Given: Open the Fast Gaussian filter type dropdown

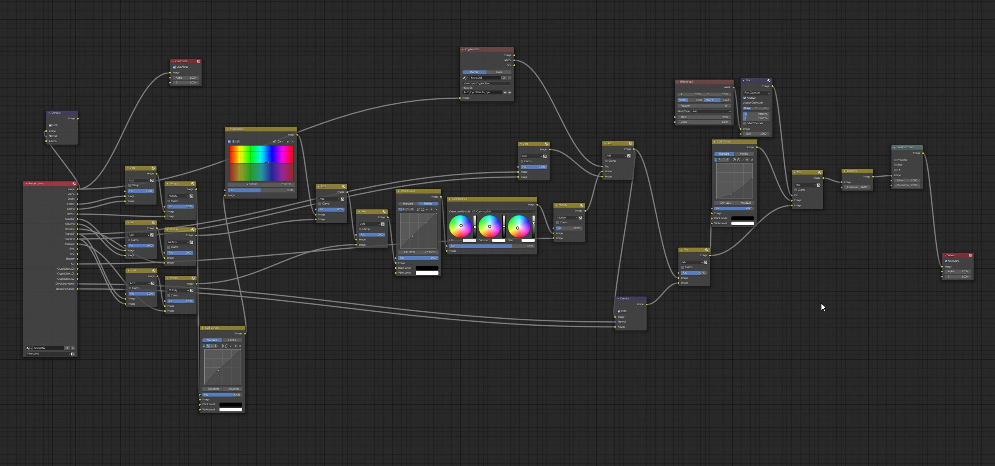Looking at the screenshot, I should [756, 93].
